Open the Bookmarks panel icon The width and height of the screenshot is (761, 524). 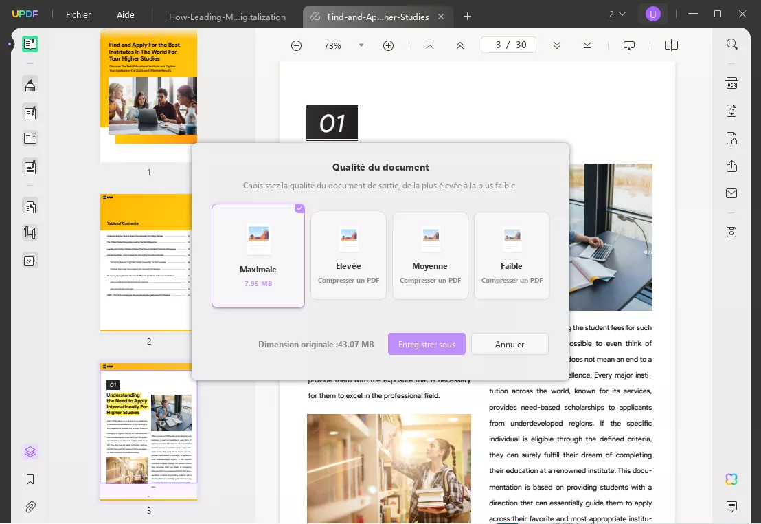(30, 480)
